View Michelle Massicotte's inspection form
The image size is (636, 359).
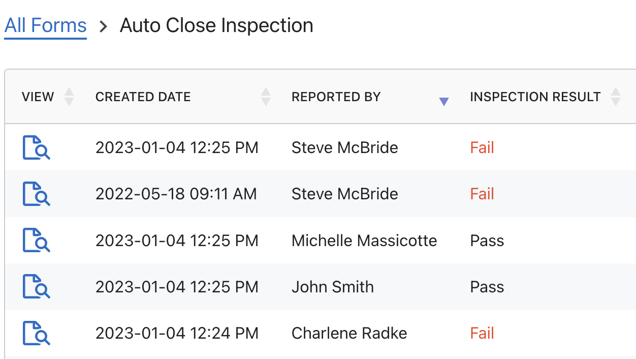coord(36,240)
